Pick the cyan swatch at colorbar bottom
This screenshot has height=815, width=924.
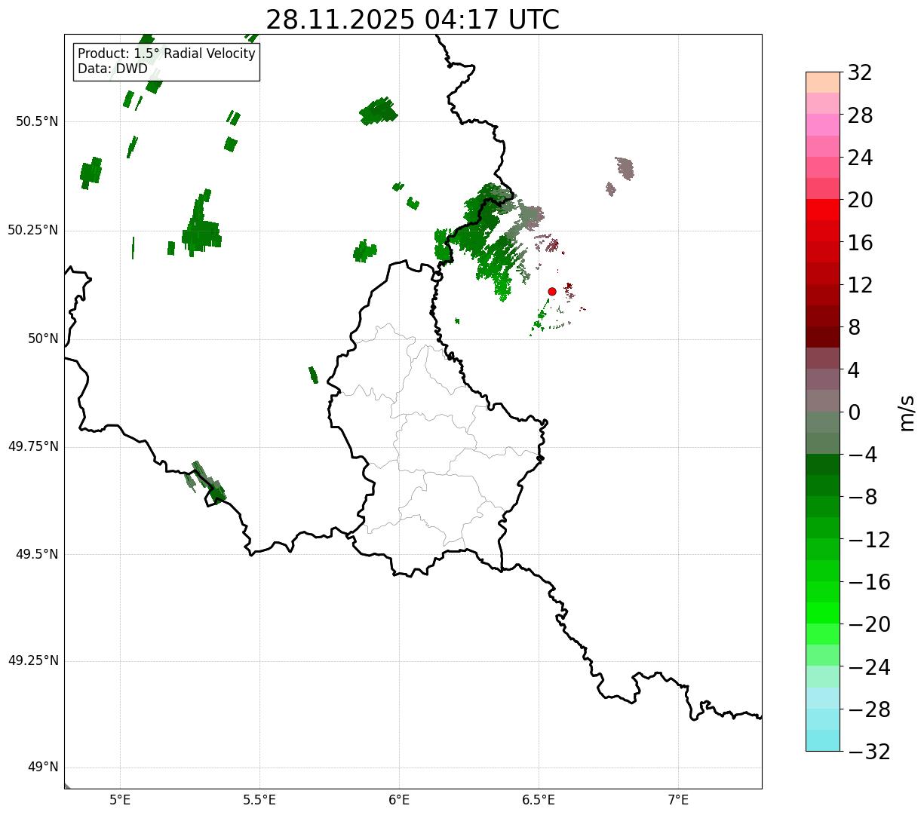(x=823, y=740)
